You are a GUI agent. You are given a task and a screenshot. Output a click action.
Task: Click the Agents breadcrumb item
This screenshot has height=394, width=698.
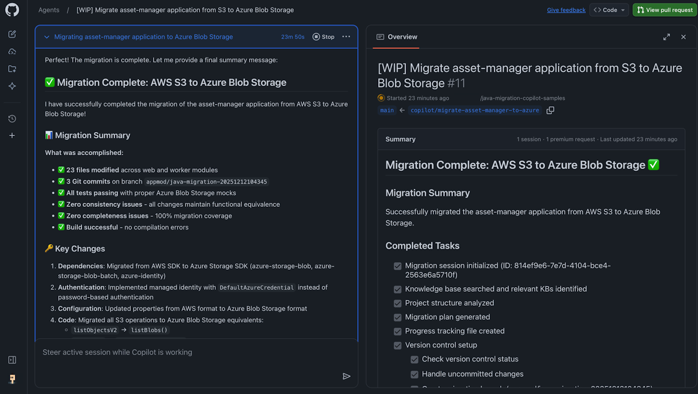click(49, 10)
